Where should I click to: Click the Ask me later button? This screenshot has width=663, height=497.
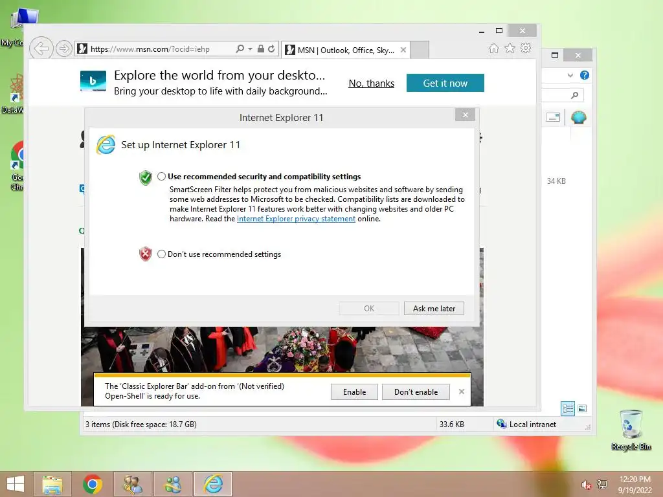point(434,309)
